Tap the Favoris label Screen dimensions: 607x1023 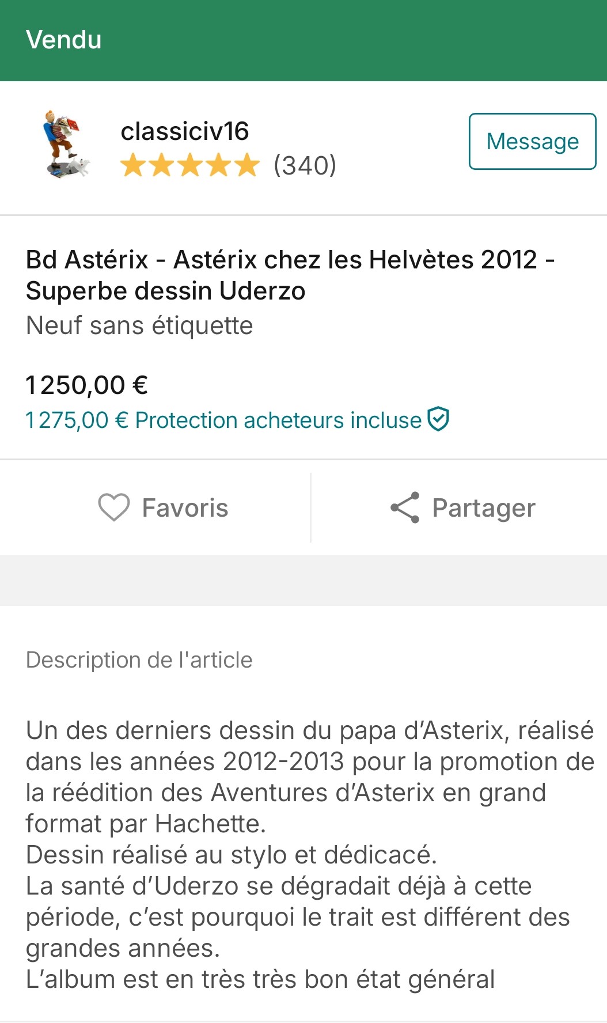point(185,508)
